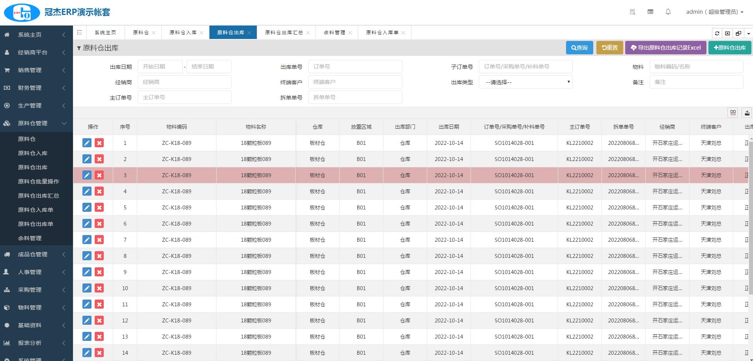The height and width of the screenshot is (361, 753).
Task: Open the 出库类型 dropdown
Action: [x=525, y=82]
